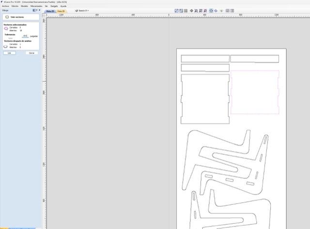This screenshot has height=229, width=310.
Task: Open the Edición menu
Action: (x=15, y=6)
